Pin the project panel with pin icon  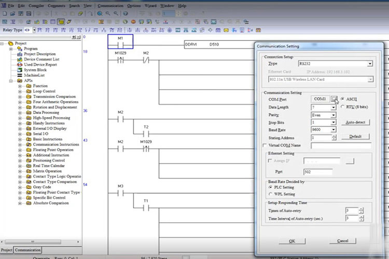(74, 37)
